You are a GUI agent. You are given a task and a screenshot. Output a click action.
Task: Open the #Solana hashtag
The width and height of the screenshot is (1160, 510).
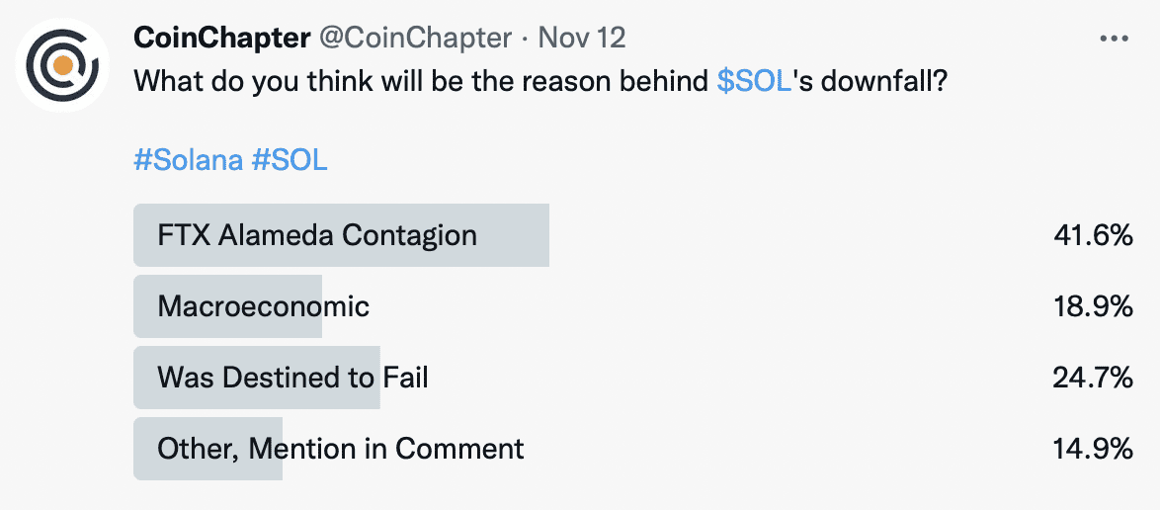[189, 160]
